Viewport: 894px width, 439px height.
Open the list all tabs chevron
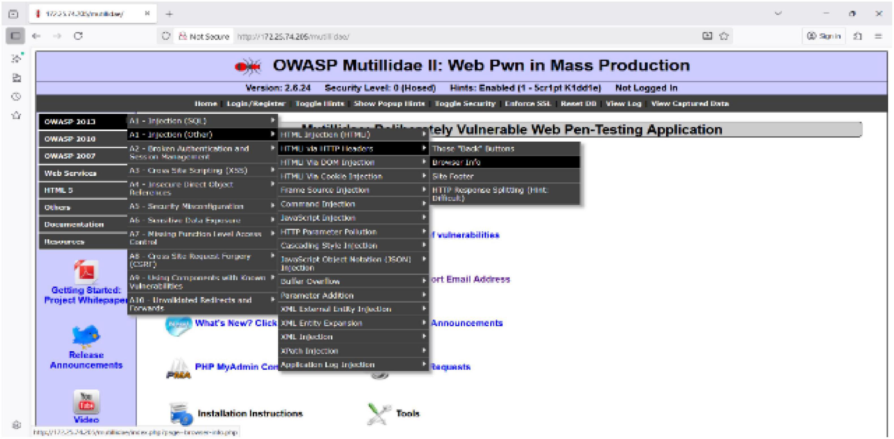[x=778, y=14]
